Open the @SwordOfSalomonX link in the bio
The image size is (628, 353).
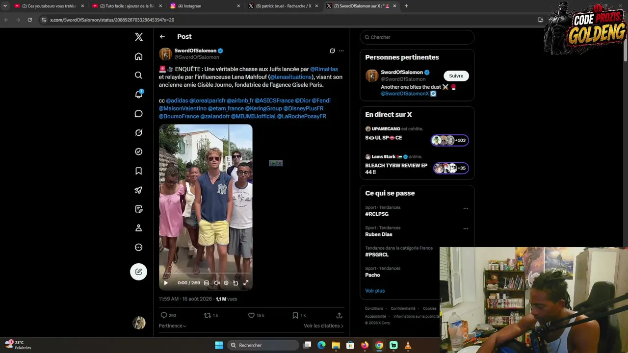point(405,94)
